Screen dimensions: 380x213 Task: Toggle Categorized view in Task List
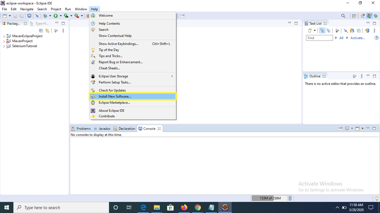coord(322,31)
